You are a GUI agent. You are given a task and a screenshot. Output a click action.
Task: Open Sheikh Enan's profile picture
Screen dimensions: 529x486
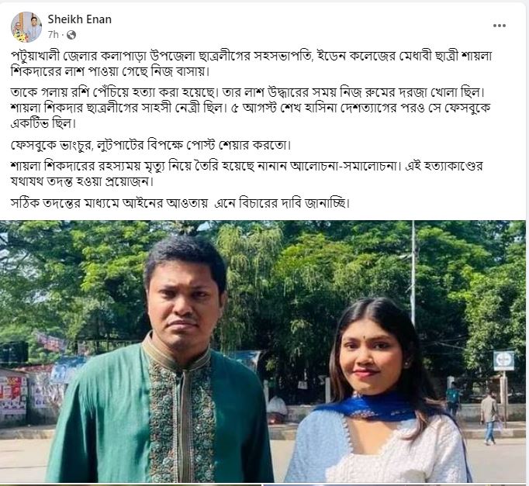[x=26, y=27]
